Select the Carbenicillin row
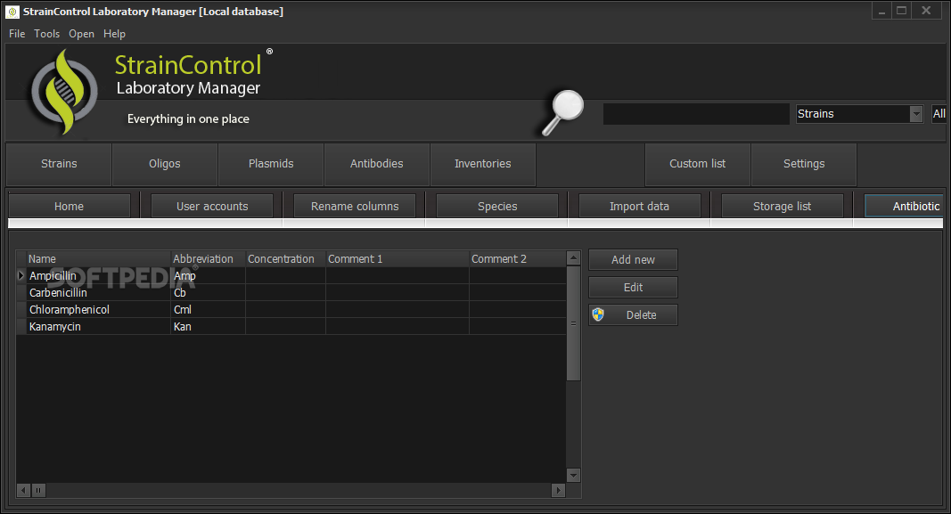Screen dimensions: 951x514 tap(291, 293)
